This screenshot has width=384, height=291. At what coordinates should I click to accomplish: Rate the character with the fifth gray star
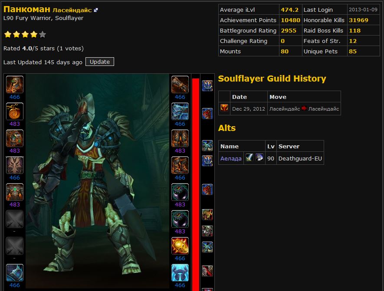pyautogui.click(x=42, y=35)
